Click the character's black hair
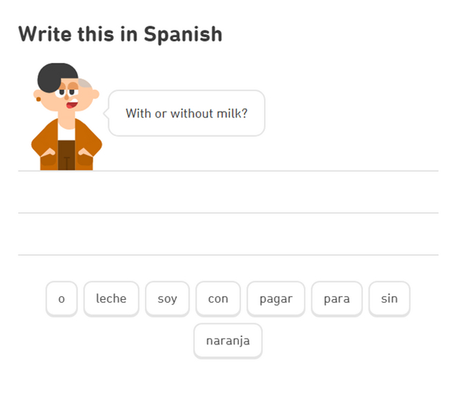 click(x=55, y=74)
